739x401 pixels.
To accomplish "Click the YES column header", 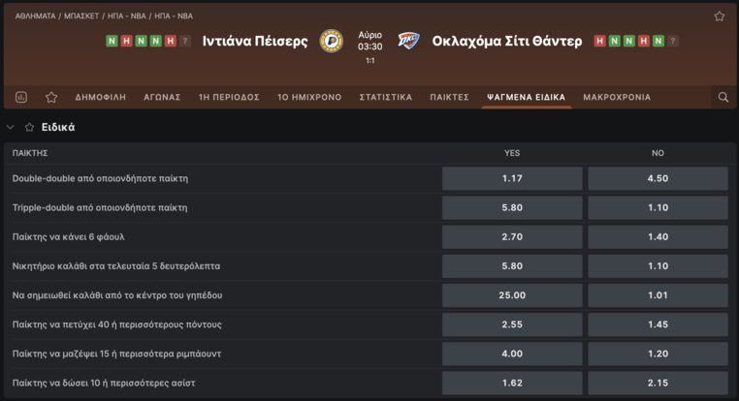I will pyautogui.click(x=512, y=153).
